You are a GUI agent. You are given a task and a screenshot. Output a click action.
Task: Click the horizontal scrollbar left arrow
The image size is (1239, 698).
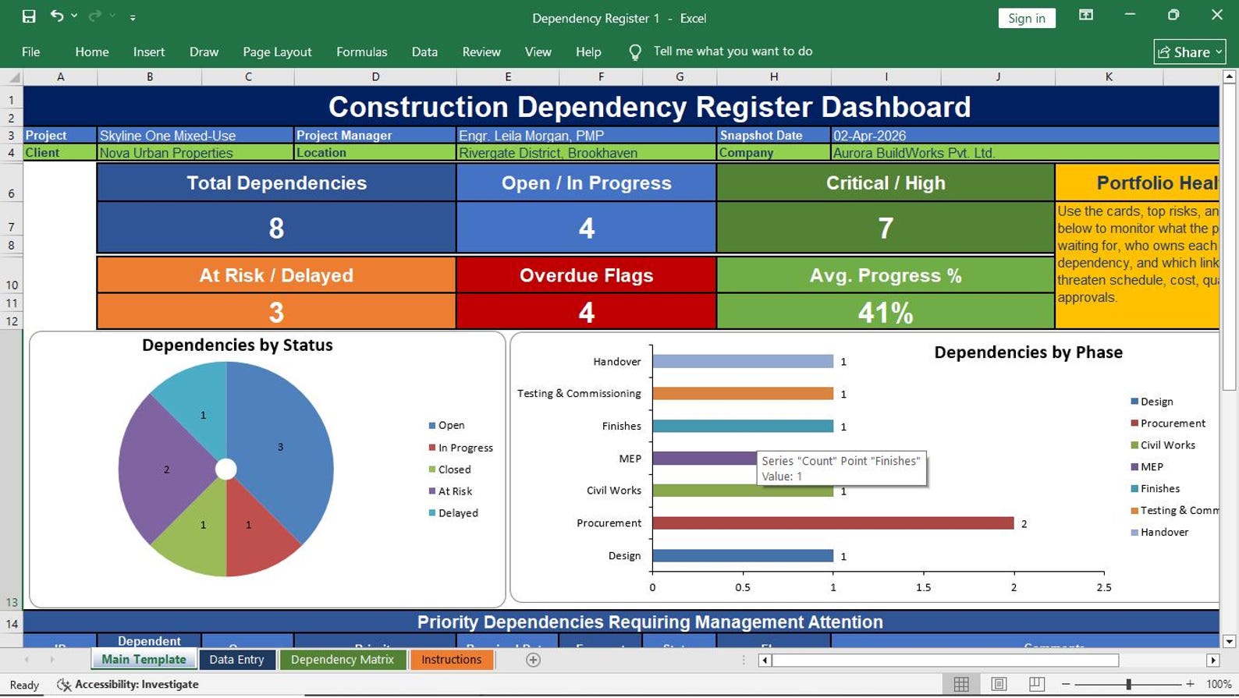[765, 661]
